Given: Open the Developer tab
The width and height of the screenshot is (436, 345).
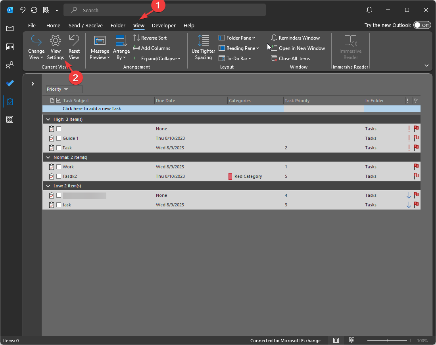Looking at the screenshot, I should pos(163,25).
